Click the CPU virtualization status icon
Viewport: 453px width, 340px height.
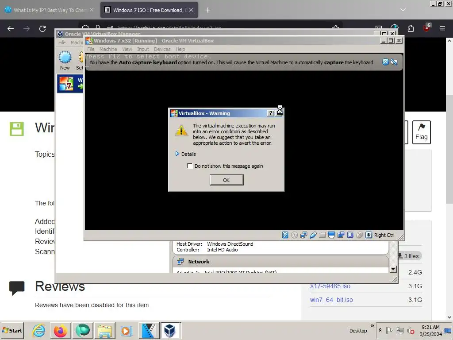tap(350, 235)
